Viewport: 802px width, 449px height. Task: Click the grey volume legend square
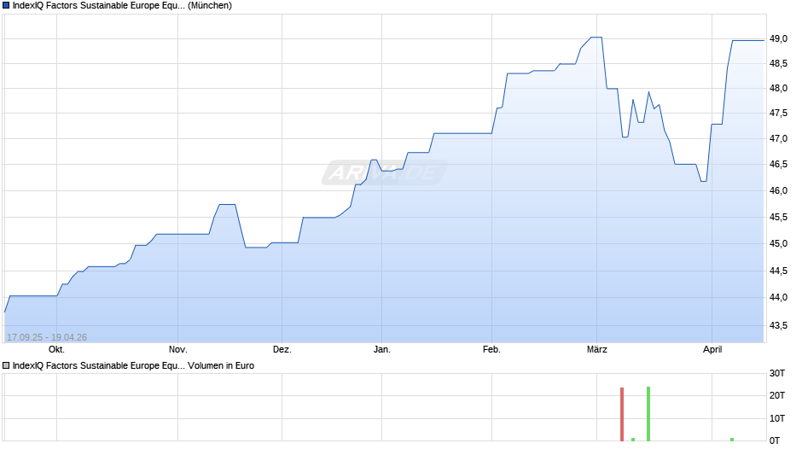pyautogui.click(x=6, y=365)
